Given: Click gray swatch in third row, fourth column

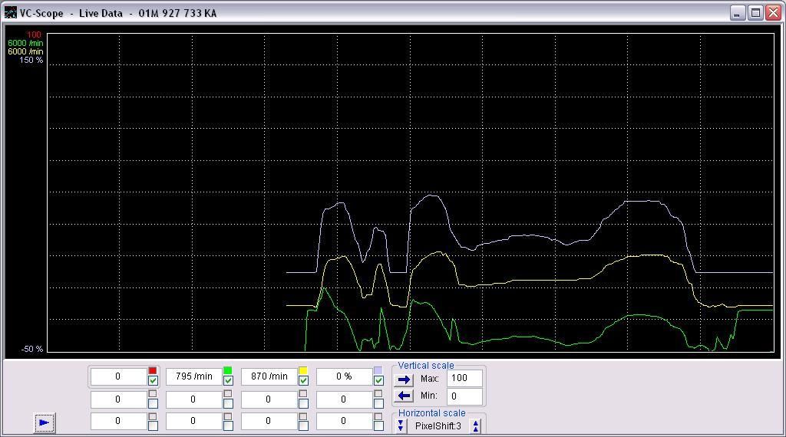Looking at the screenshot, I should point(378,416).
